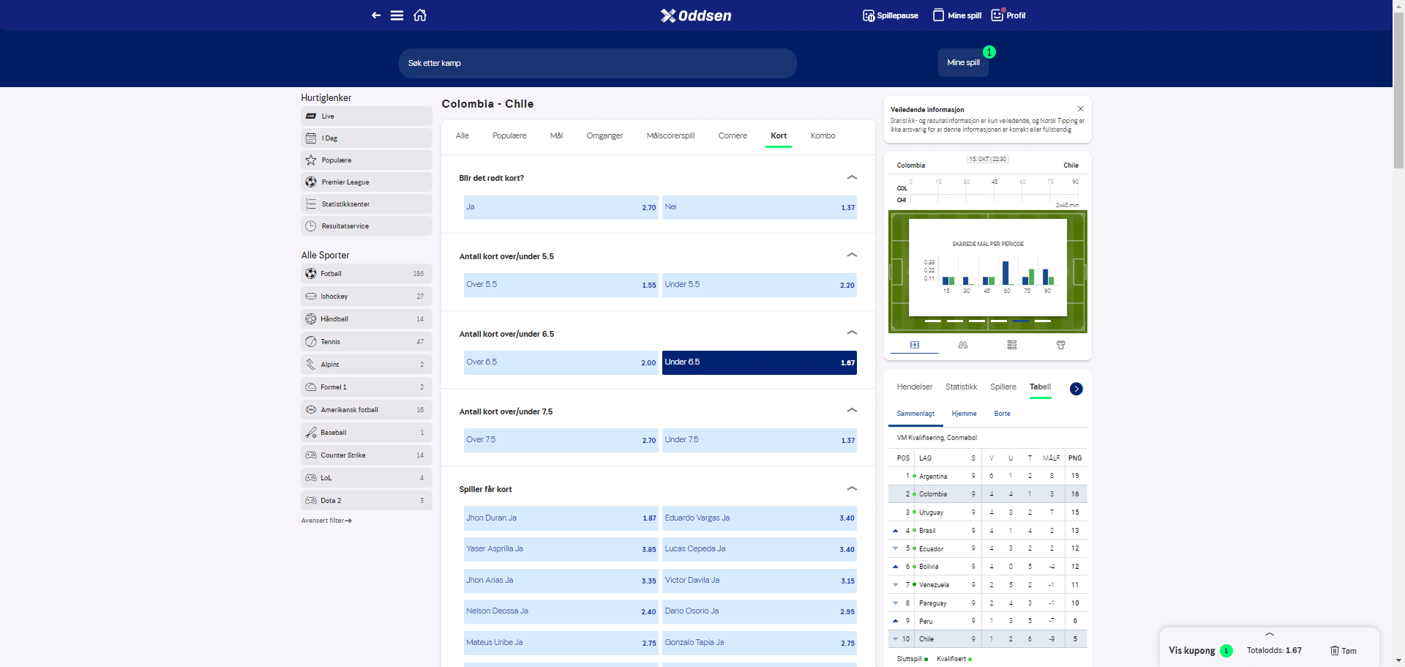1405x667 pixels.
Task: Show jersey lineup icon under match widget
Action: (x=1061, y=345)
